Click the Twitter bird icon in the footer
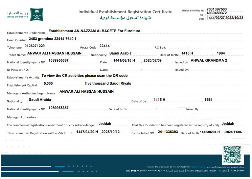Image resolution: width=252 pixels, height=179 pixels. click(132, 171)
